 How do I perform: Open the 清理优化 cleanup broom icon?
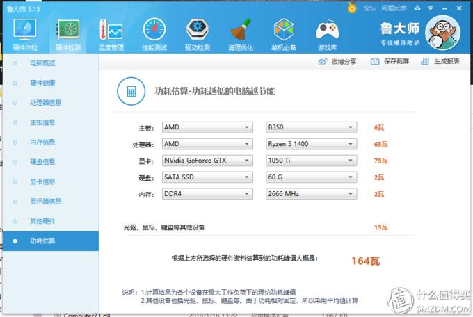[x=241, y=29]
